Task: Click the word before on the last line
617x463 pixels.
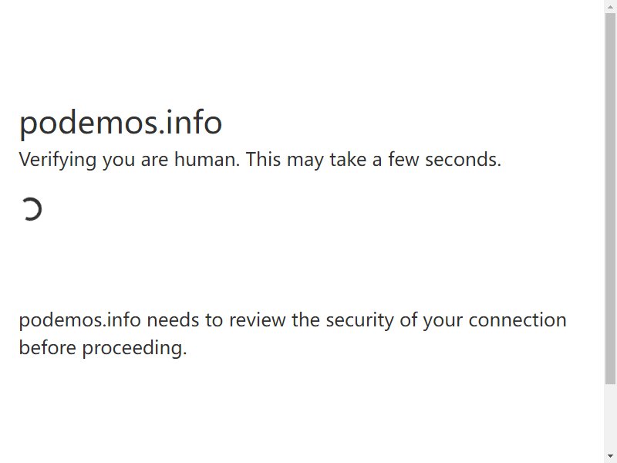Action: pyautogui.click(x=47, y=348)
